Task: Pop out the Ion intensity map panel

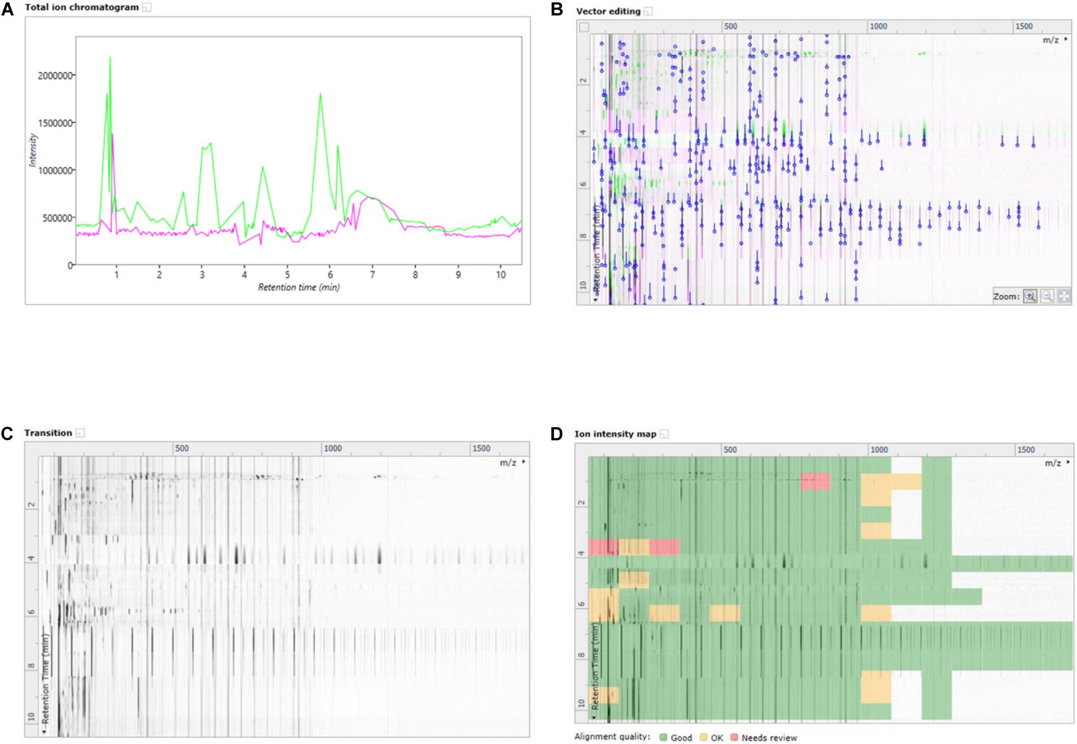Action: (664, 434)
